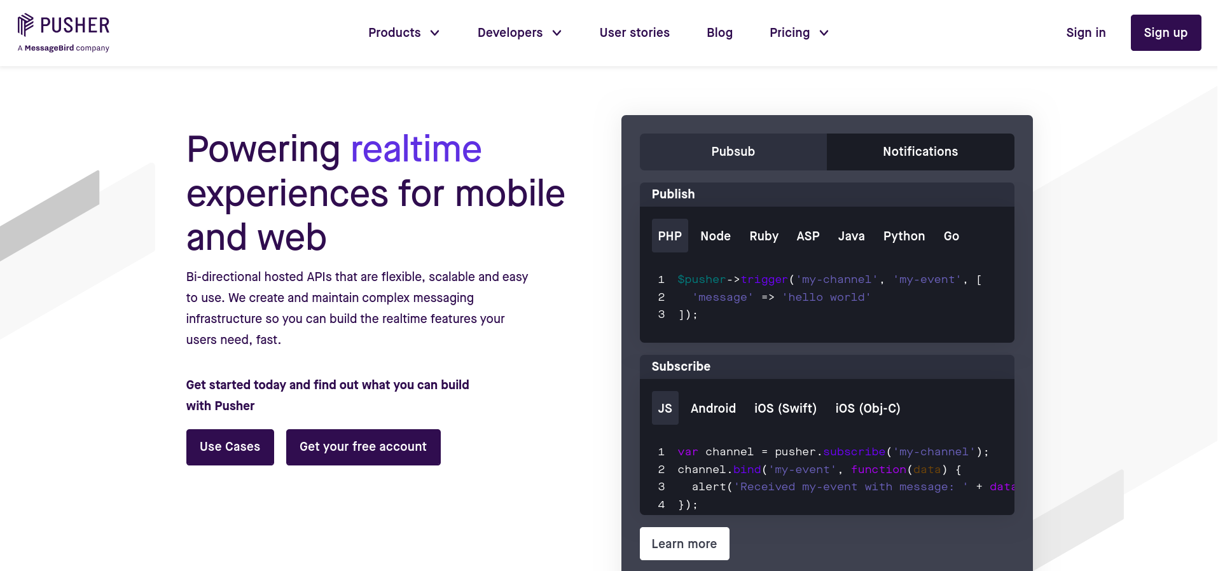The width and height of the screenshot is (1218, 571).
Task: Go to User stories page
Action: tap(634, 32)
